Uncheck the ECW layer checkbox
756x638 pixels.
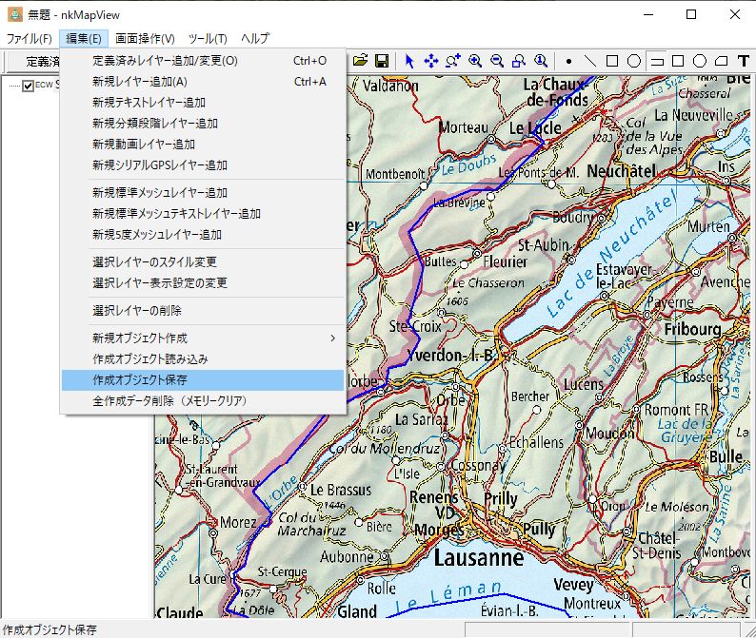pos(28,86)
